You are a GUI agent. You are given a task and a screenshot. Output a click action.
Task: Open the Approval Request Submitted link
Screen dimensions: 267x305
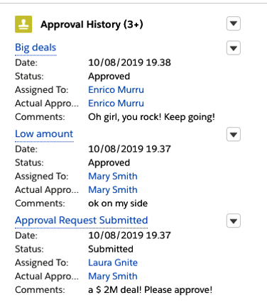(82, 221)
